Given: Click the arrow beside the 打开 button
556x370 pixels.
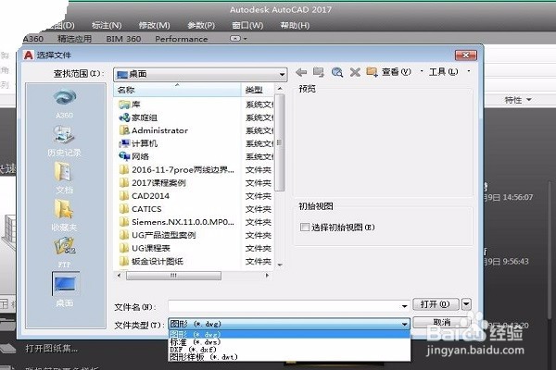Looking at the screenshot, I should (467, 304).
